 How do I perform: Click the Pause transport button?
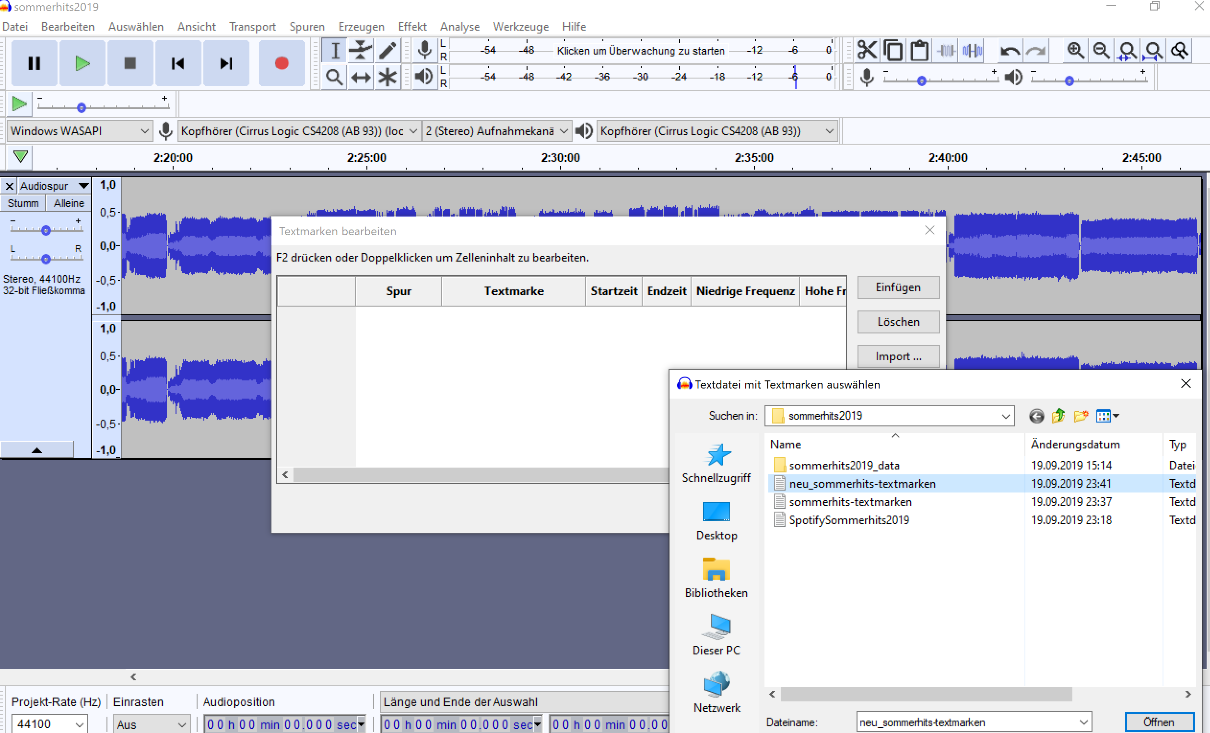coord(34,63)
